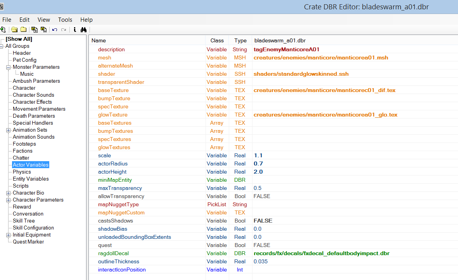Select the Animation Sounds group
The width and height of the screenshot is (458, 280).
[x=34, y=137]
